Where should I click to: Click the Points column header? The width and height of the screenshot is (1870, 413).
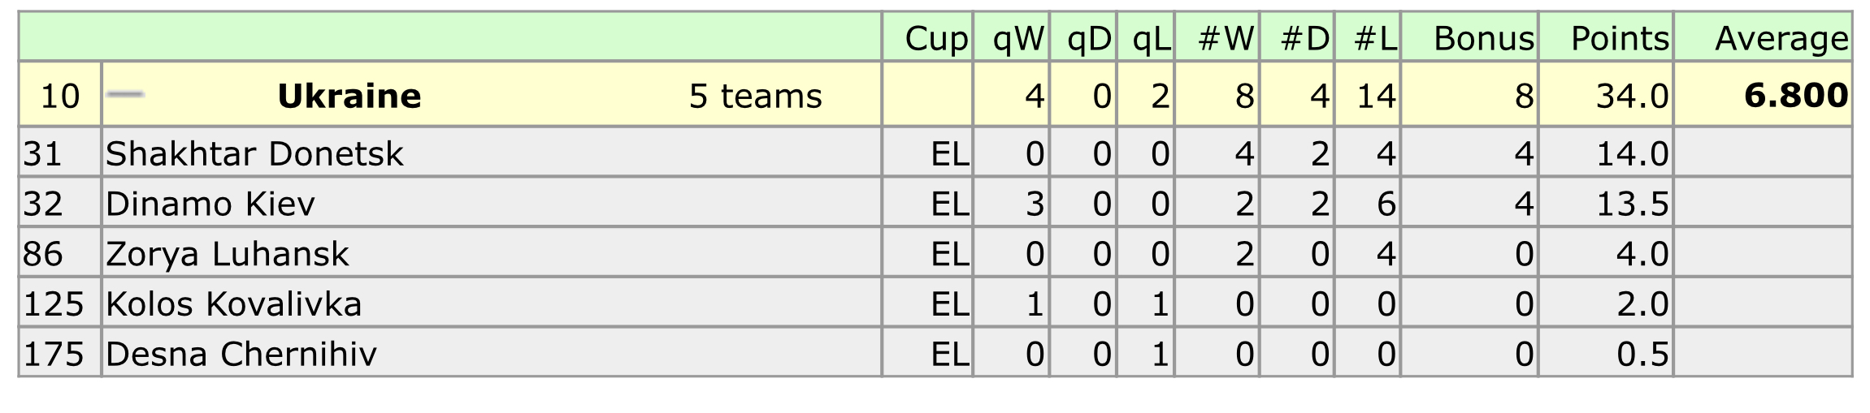[1619, 38]
